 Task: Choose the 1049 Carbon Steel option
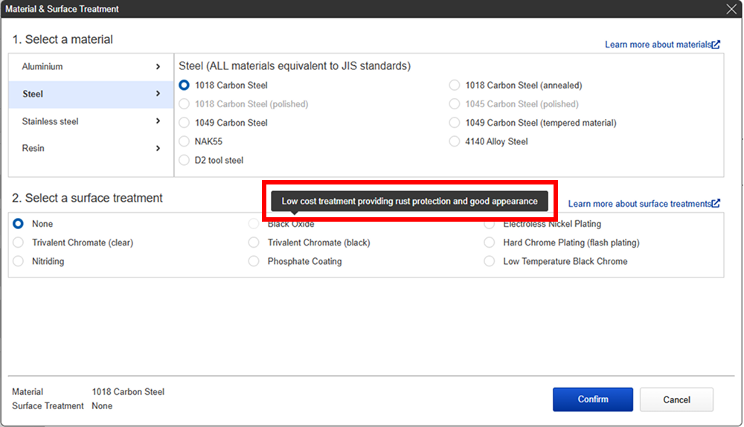(x=185, y=123)
